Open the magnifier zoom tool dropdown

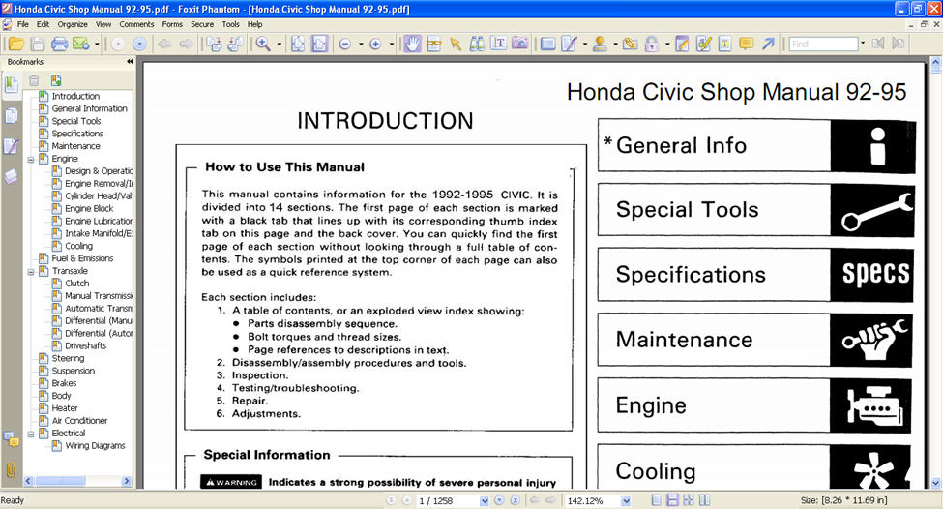tap(279, 44)
